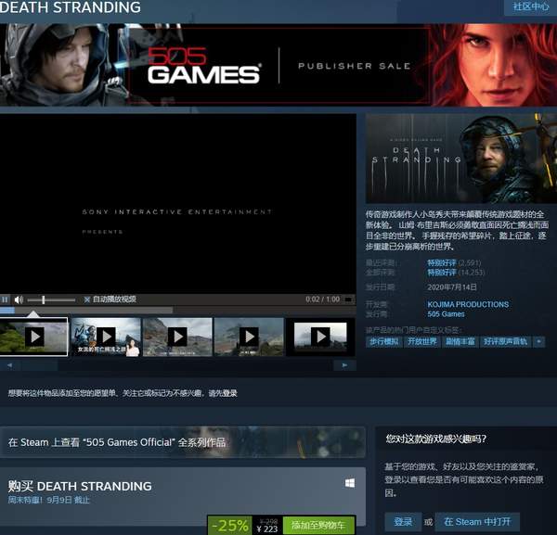Image resolution: width=557 pixels, height=535 pixels.
Task: Add game to cart via 添加至购物车
Action: tap(318, 526)
